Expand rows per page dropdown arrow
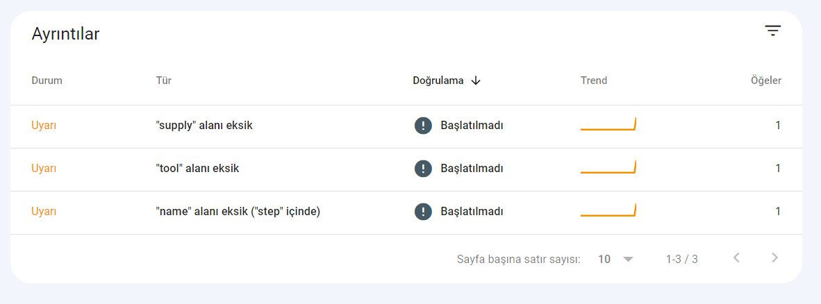The height and width of the screenshot is (304, 821). coord(629,259)
